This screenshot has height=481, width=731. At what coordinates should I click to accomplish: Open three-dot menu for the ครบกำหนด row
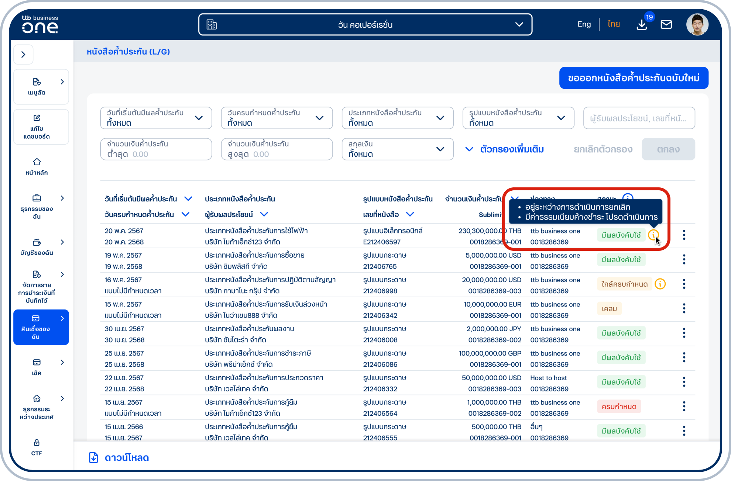(x=684, y=406)
